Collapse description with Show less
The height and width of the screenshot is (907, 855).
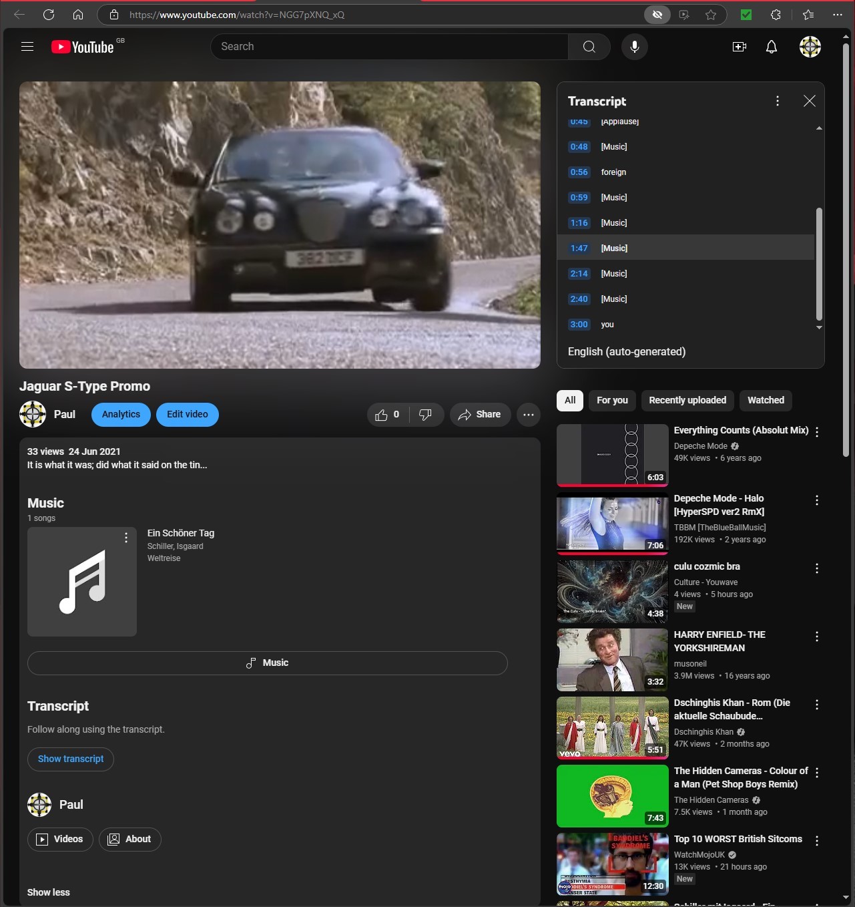[48, 892]
